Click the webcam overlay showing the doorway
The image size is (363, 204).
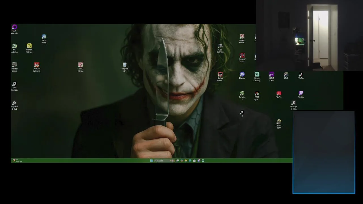pos(309,35)
